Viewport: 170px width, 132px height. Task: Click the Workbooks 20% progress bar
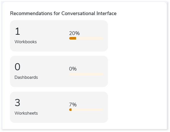pyautogui.click(x=86, y=38)
